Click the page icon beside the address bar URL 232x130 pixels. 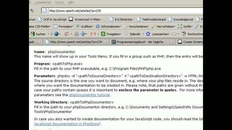coord(45,11)
